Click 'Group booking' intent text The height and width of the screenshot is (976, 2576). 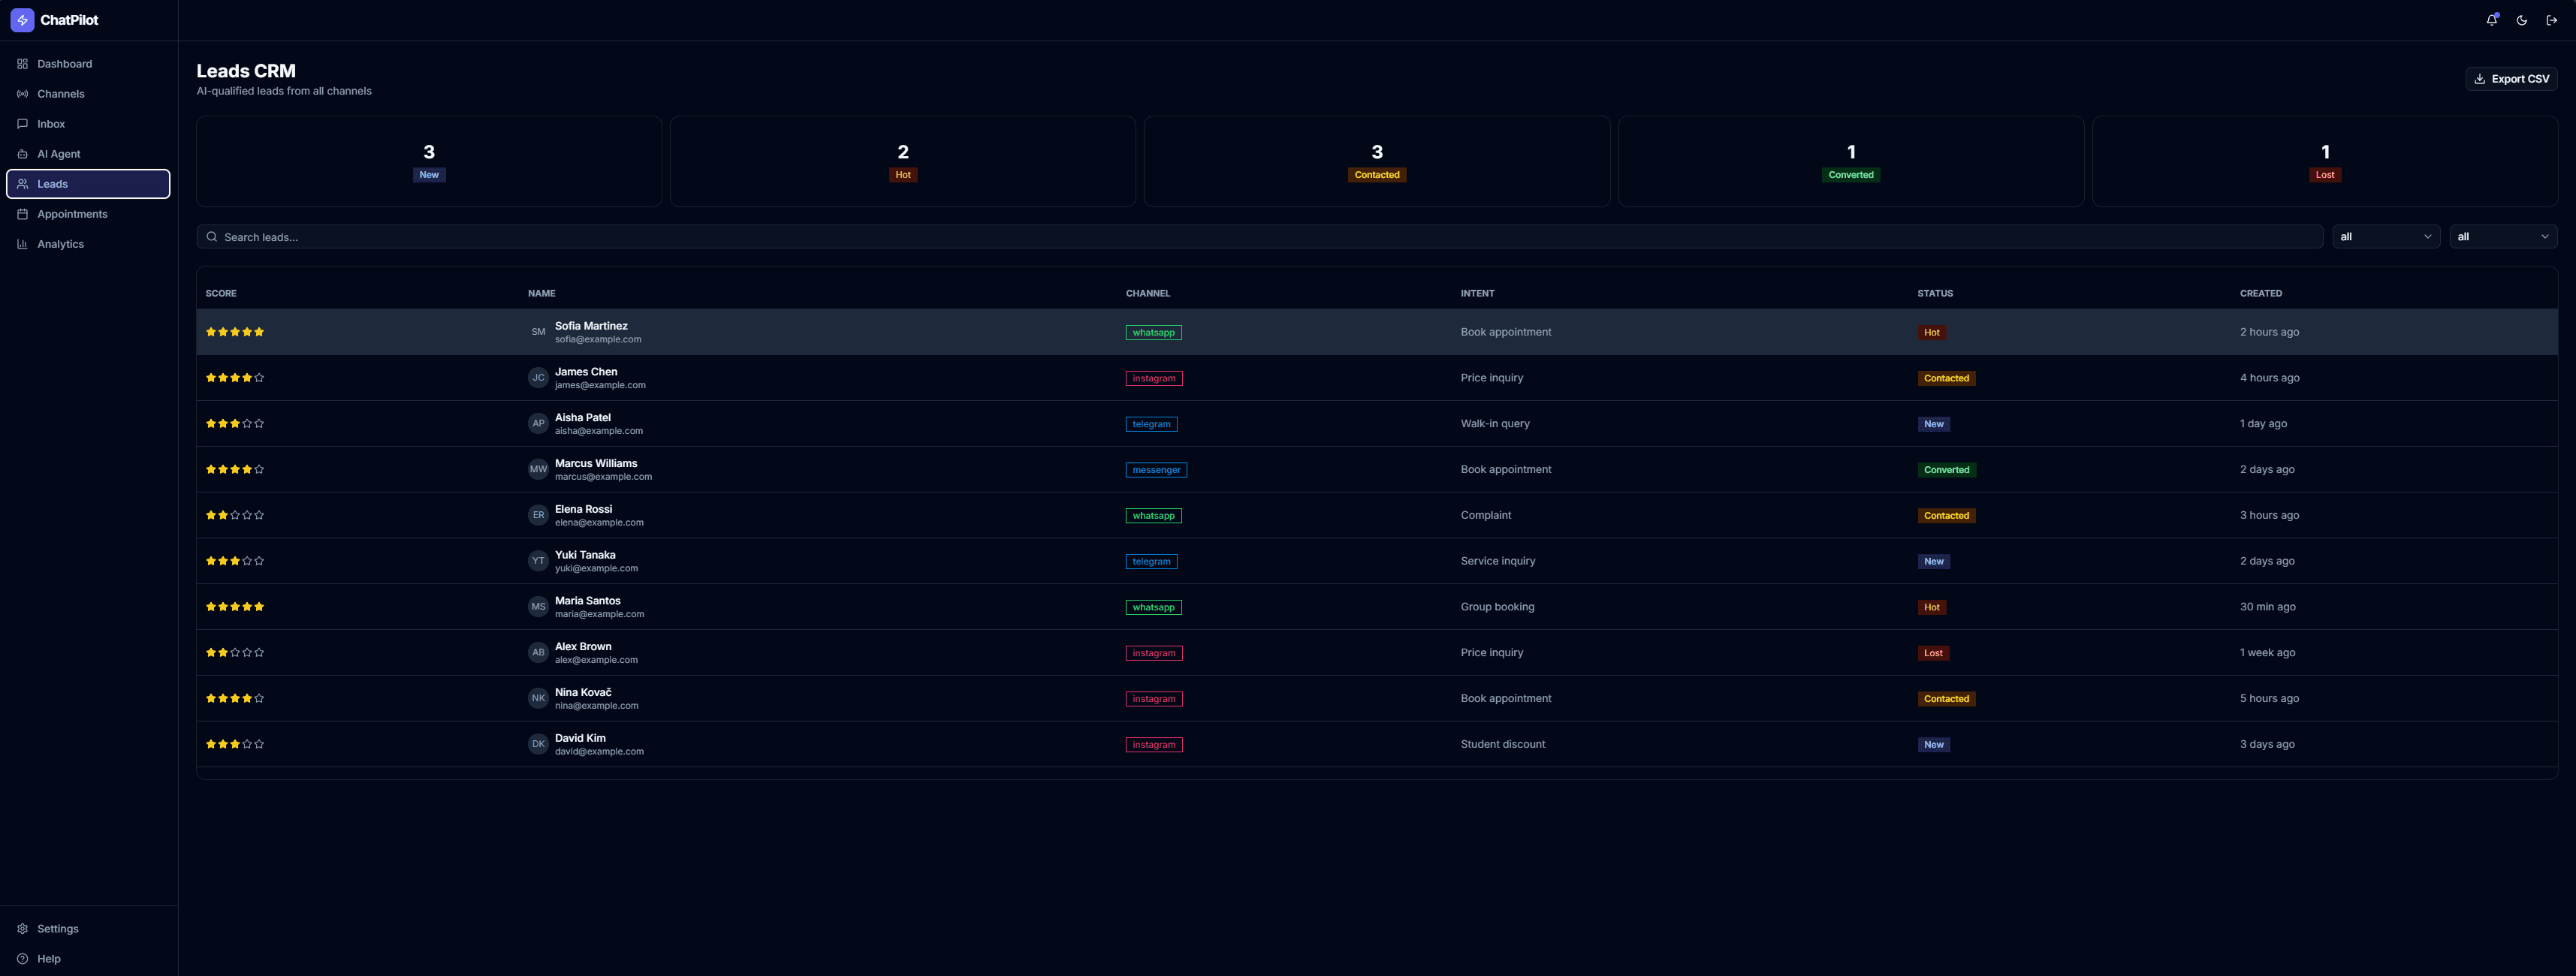[1497, 607]
